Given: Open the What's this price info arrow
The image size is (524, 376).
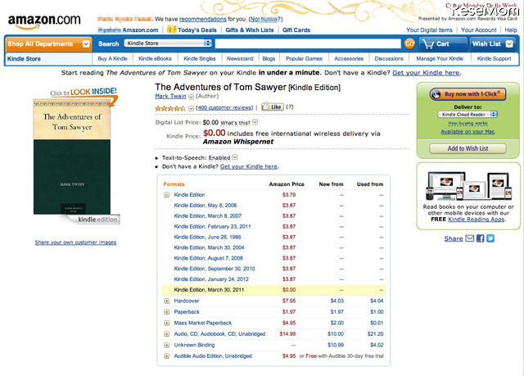Looking at the screenshot, I should 255,122.
